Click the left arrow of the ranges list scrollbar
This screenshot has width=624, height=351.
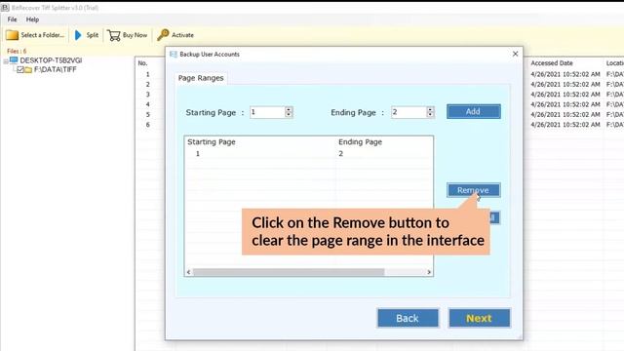pyautogui.click(x=188, y=272)
